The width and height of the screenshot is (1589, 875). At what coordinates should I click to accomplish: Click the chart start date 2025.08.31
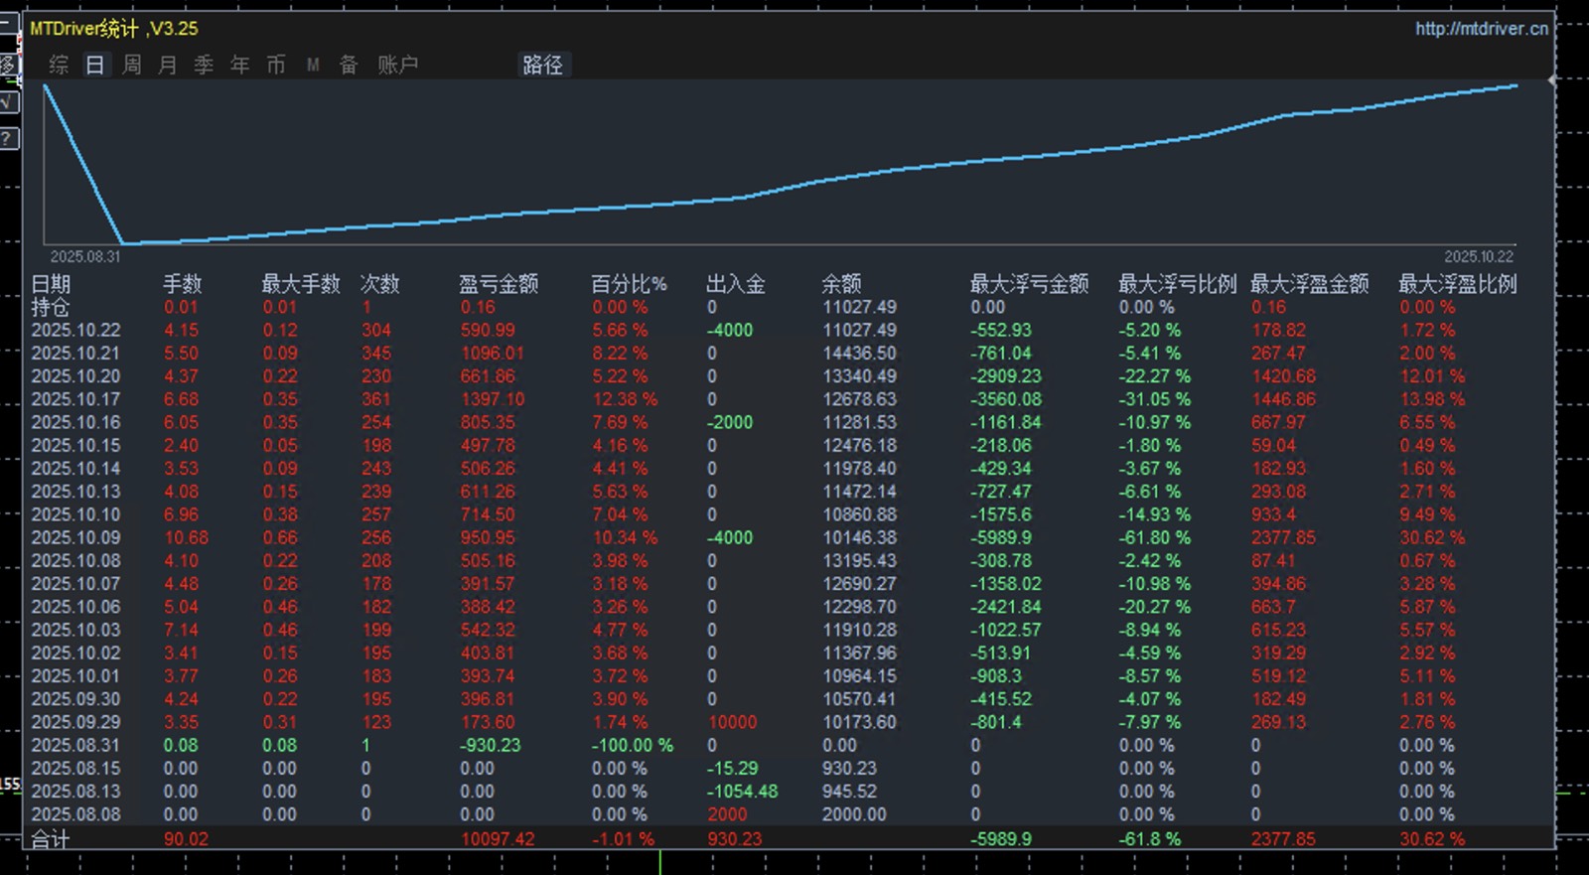(85, 256)
